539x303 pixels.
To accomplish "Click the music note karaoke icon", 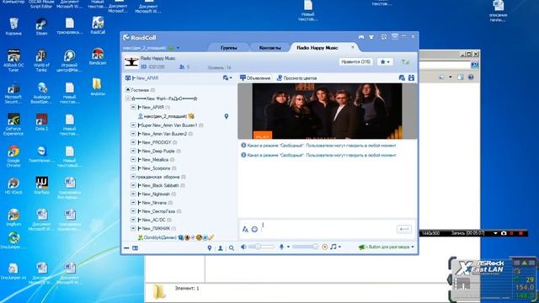I will (334, 247).
